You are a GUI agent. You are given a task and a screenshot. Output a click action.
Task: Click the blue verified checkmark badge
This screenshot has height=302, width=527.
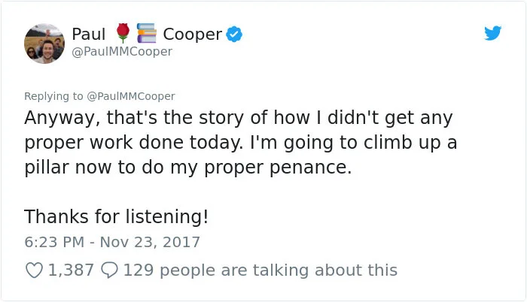(234, 35)
